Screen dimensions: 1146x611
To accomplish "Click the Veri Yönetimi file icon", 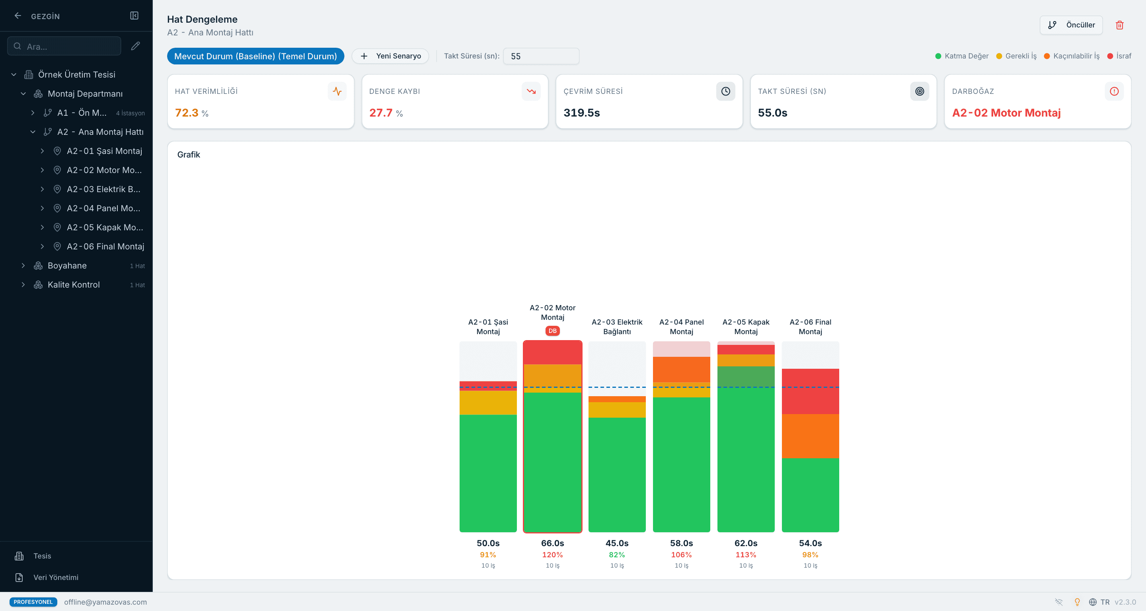I will click(19, 577).
